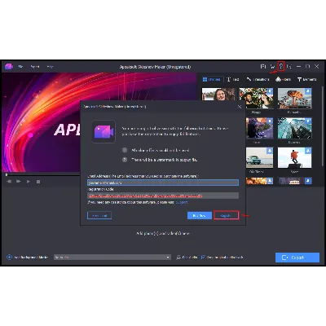
Task: Switch to the Text tab
Action: click(233, 79)
